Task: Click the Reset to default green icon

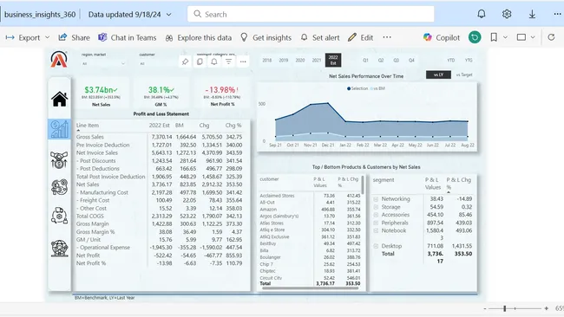Action: (475, 37)
